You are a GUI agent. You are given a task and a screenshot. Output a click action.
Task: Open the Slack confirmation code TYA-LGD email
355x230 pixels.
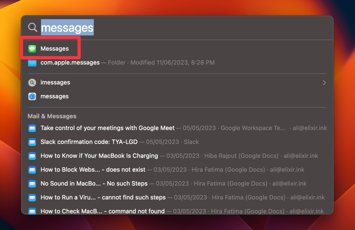89,142
